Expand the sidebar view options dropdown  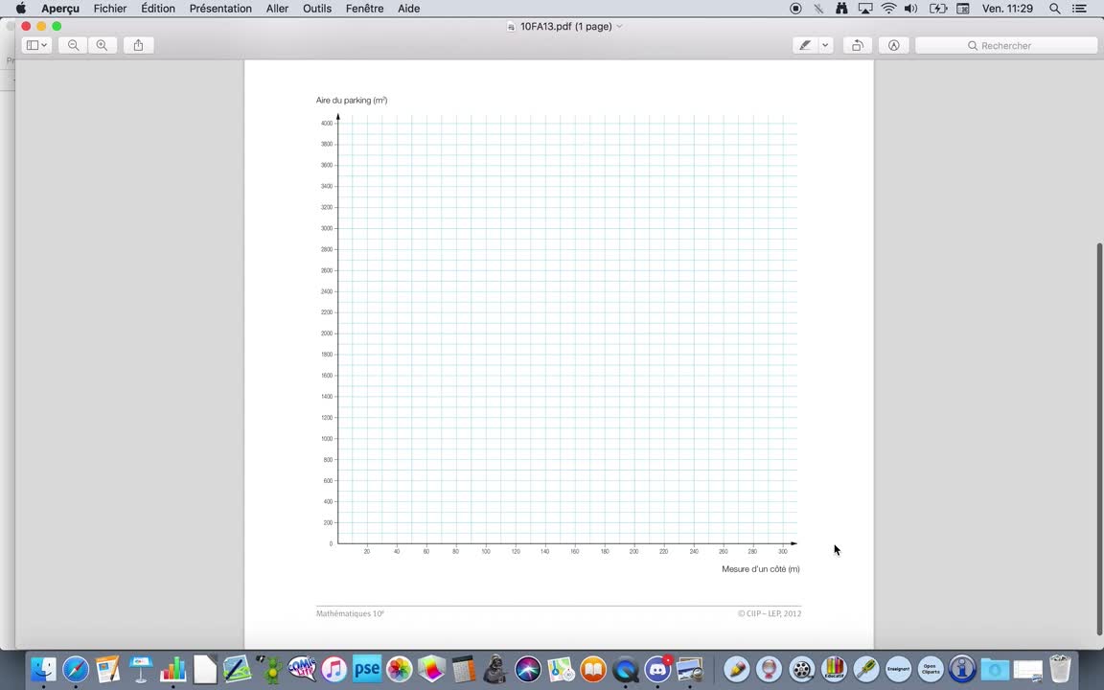point(36,45)
